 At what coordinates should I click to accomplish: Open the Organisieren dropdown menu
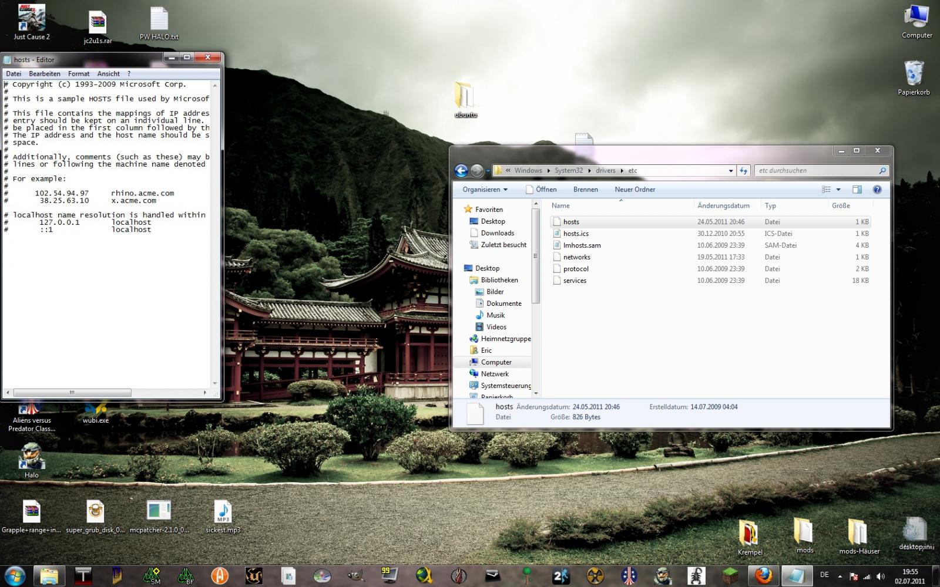pos(485,190)
